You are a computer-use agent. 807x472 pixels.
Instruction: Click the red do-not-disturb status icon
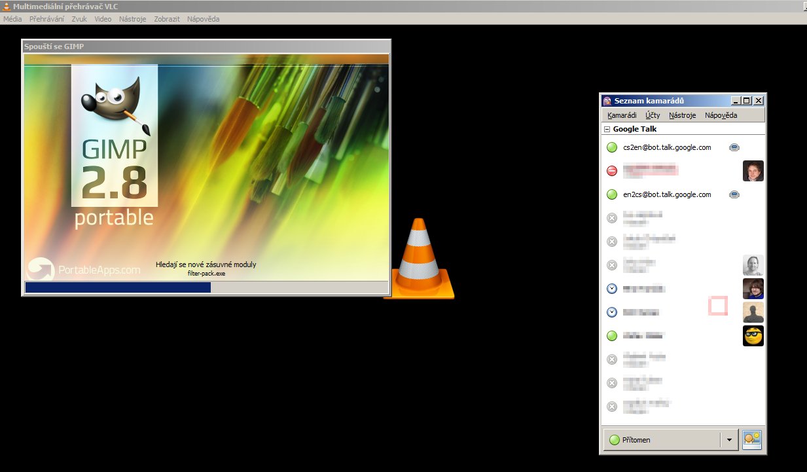tap(612, 171)
